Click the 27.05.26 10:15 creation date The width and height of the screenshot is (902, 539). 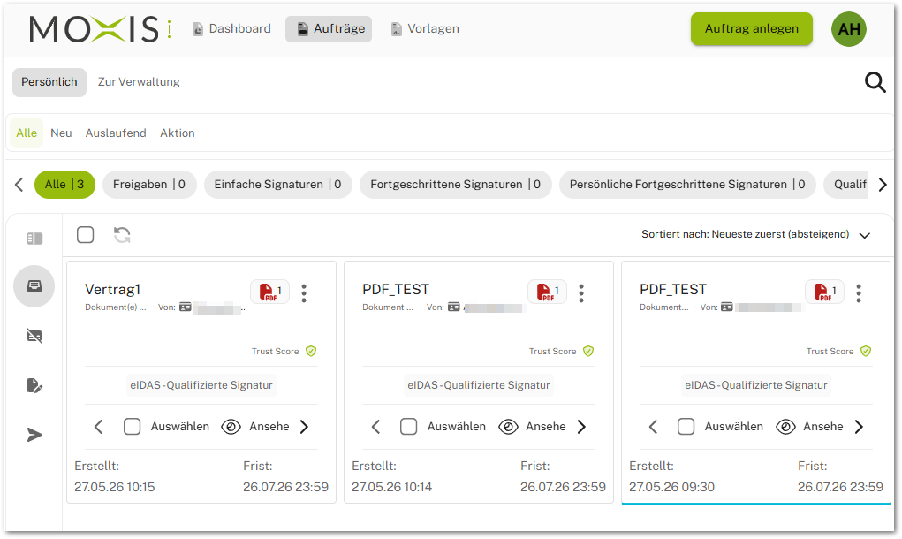click(x=115, y=487)
